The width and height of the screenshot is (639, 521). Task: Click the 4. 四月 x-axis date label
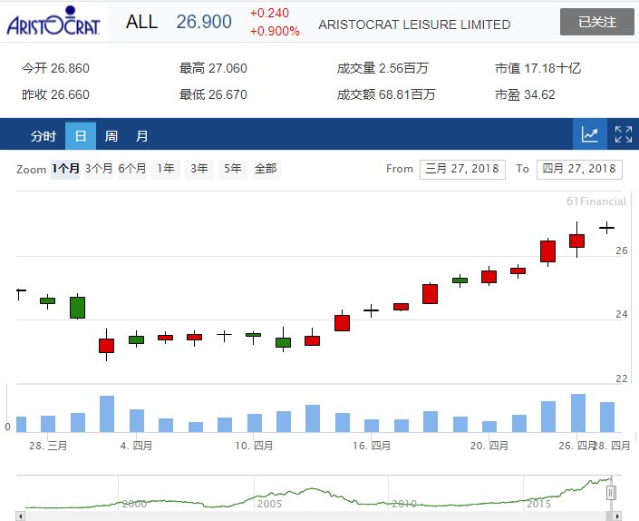pyautogui.click(x=136, y=446)
